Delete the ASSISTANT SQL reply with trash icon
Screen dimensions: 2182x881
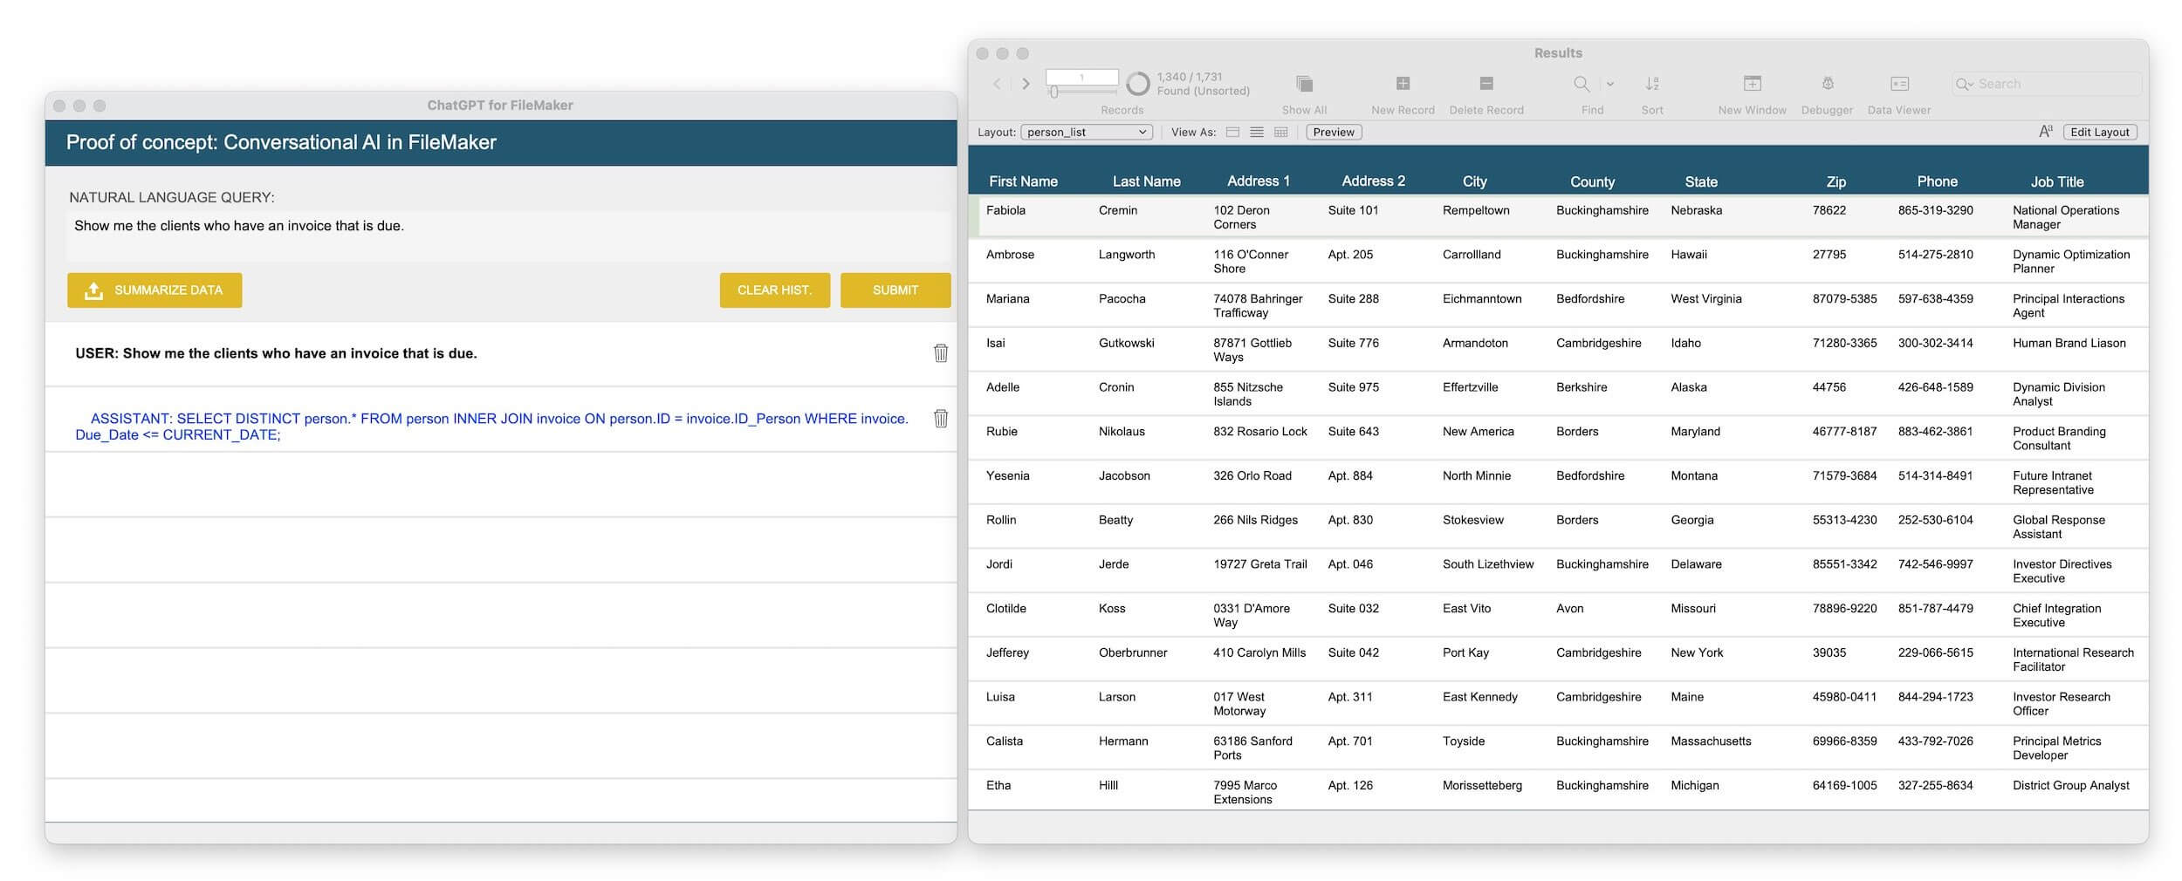(x=940, y=419)
